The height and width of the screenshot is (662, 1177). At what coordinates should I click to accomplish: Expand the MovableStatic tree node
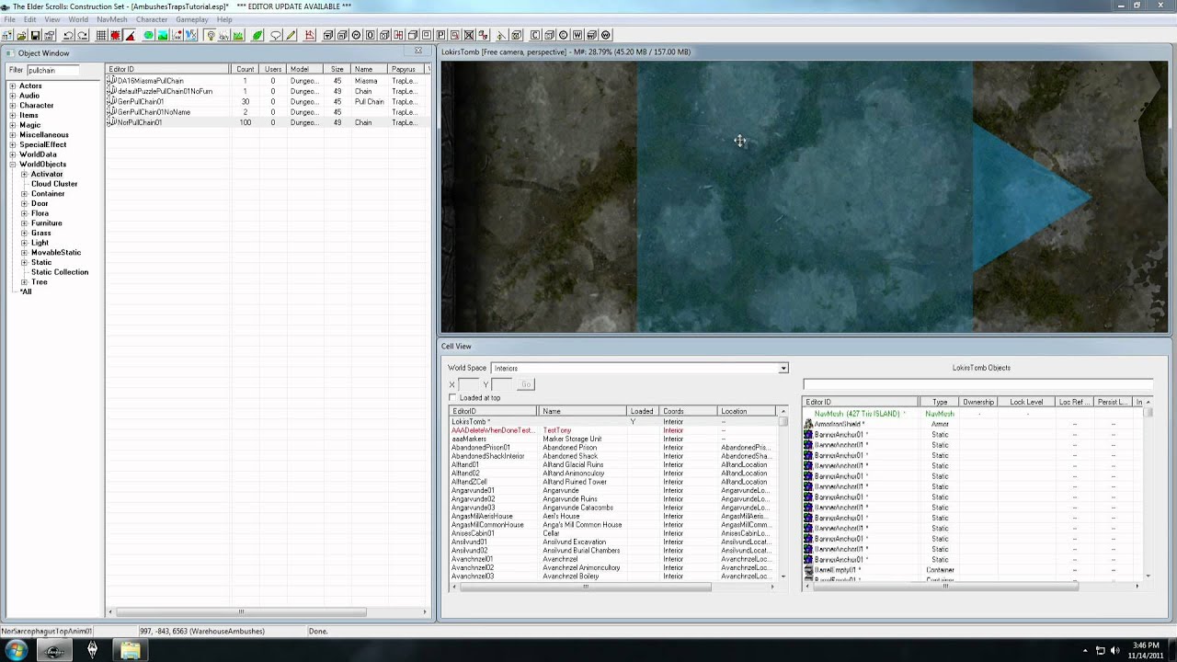24,252
